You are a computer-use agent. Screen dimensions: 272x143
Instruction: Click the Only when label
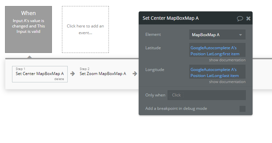click(x=155, y=95)
